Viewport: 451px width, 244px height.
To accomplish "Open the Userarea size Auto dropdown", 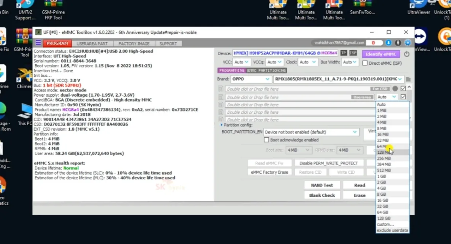I will 387,97.
